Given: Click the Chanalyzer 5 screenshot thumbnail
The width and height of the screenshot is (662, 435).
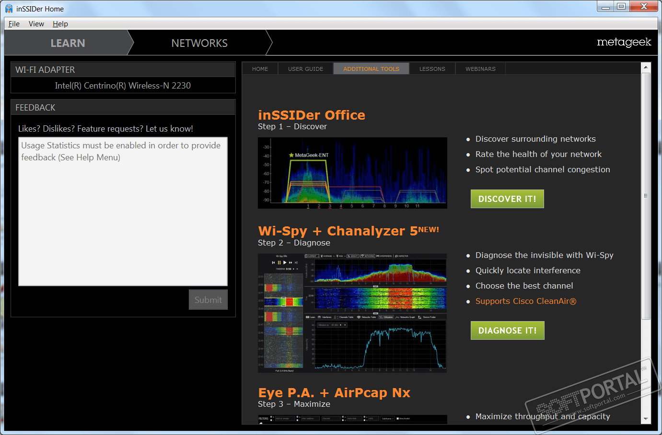Looking at the screenshot, I should pyautogui.click(x=352, y=313).
